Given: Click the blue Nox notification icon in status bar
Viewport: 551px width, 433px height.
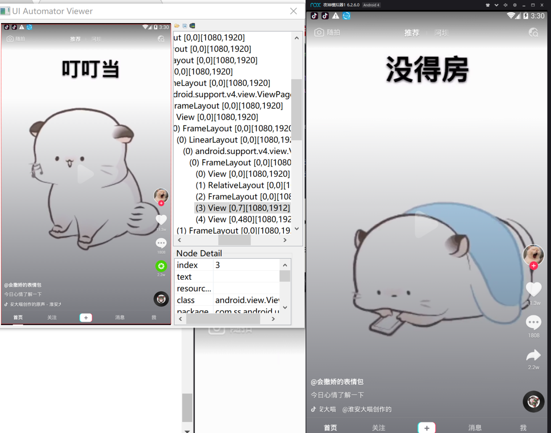Looking at the screenshot, I should (x=347, y=16).
